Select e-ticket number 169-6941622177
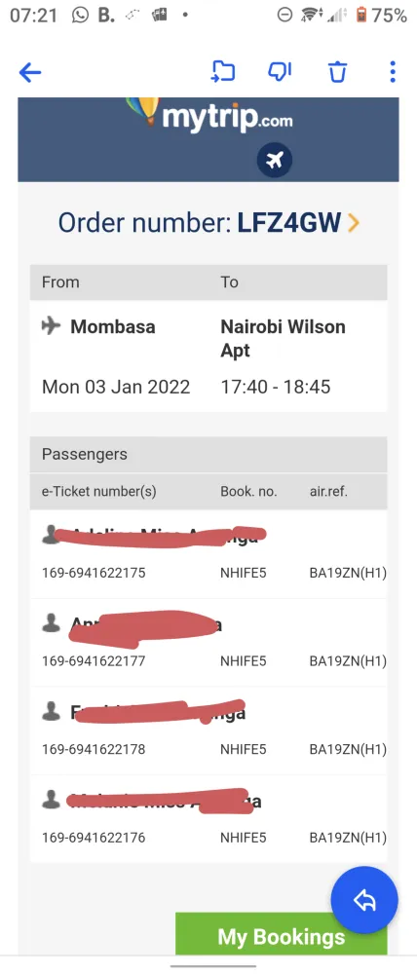The width and height of the screenshot is (417, 974). 94,661
